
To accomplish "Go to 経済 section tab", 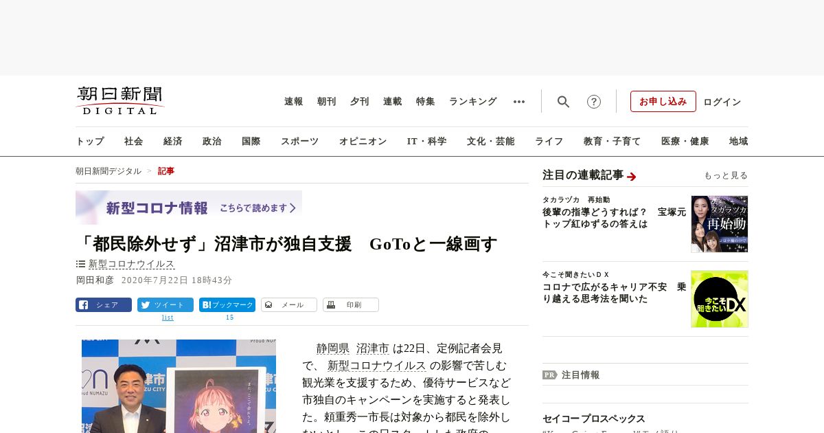I will (x=173, y=142).
